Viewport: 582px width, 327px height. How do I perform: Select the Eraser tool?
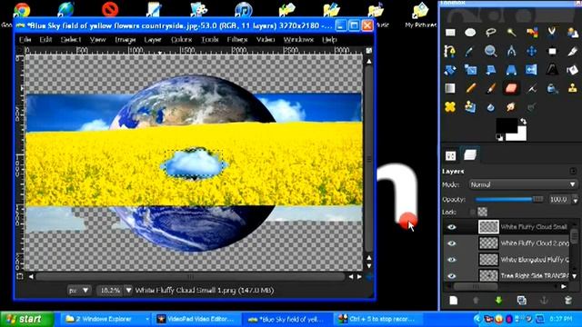[511, 88]
